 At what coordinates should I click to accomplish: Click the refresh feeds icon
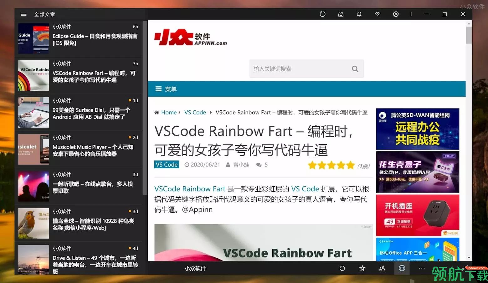pos(322,14)
